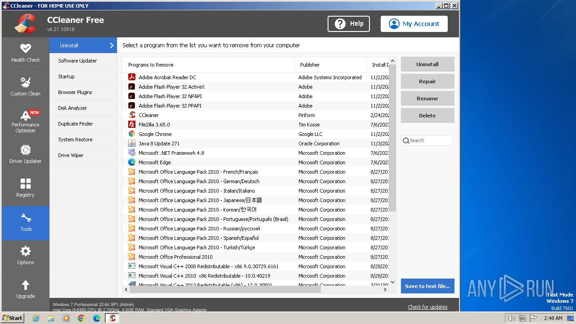This screenshot has height=324, width=576.
Task: Click the CCleaner logo in header
Action: [x=25, y=24]
